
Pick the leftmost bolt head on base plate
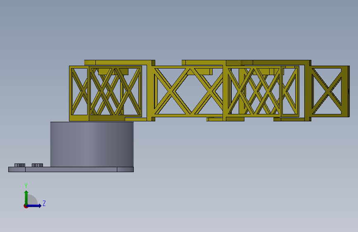tap(20, 165)
